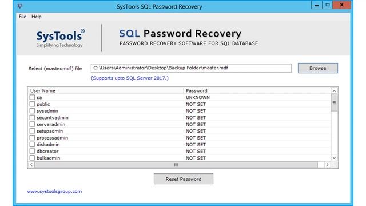The image size is (366, 206).
Task: Minimize the SQL Password Recovery window
Action: pyautogui.click(x=316, y=5)
